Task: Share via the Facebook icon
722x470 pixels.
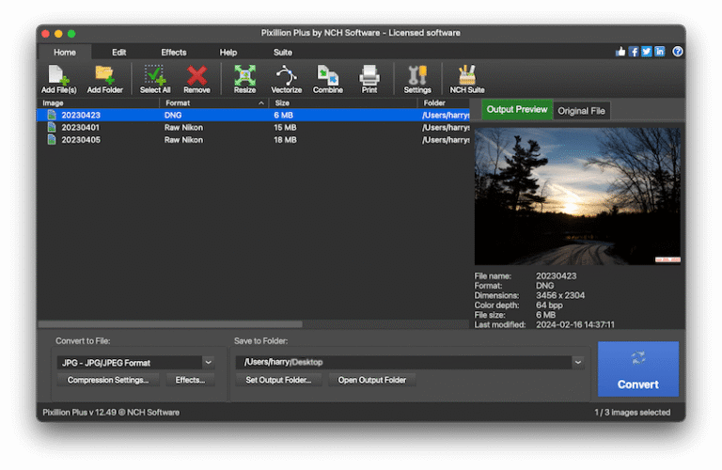Action: point(634,52)
